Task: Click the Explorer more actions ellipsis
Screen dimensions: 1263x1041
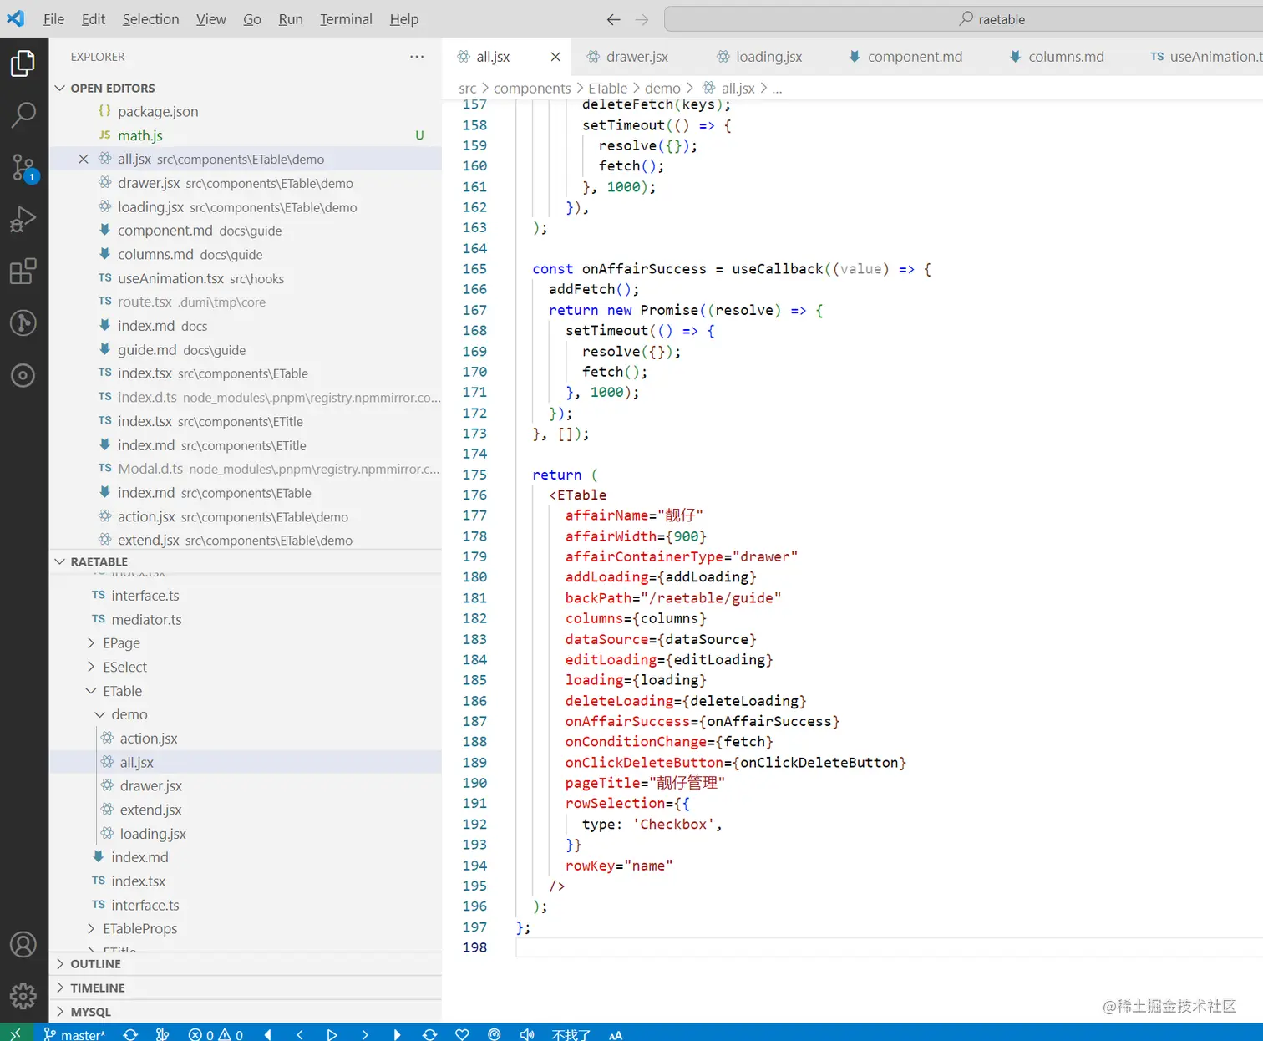Action: click(x=417, y=57)
